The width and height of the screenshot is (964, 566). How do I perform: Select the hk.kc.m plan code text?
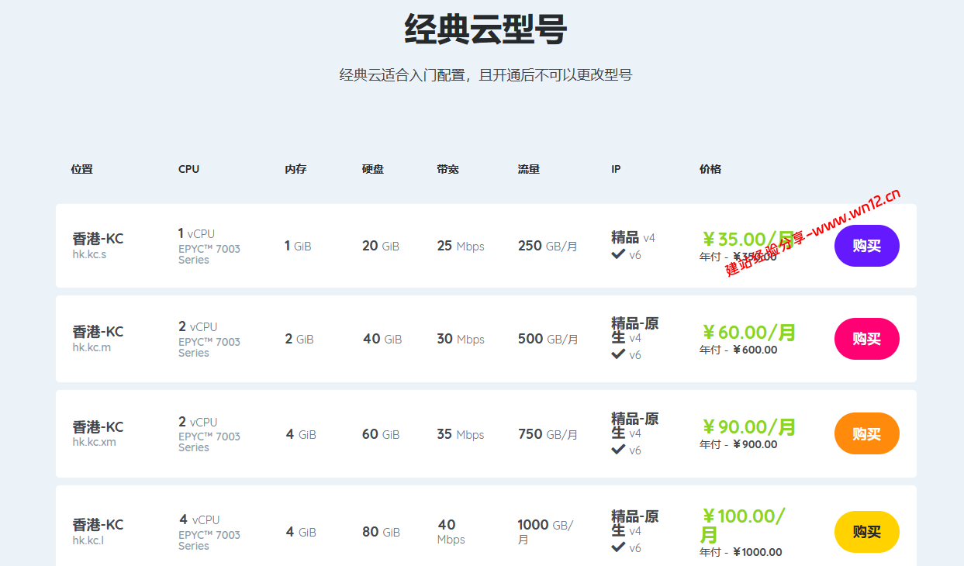(92, 347)
